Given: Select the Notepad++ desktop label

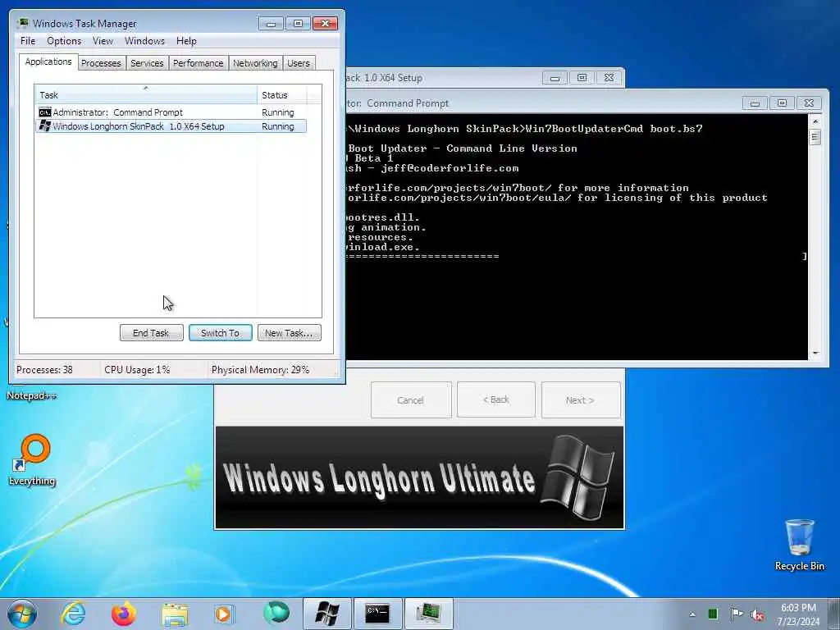Looking at the screenshot, I should coord(31,395).
